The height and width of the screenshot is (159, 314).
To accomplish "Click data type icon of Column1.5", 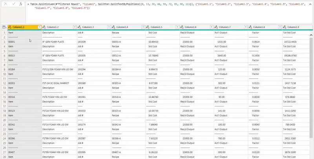I will tap(148, 27).
